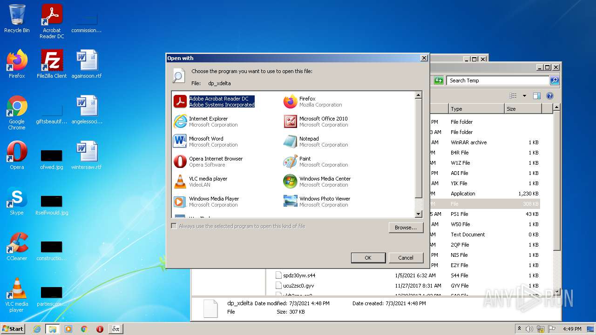This screenshot has height=335, width=596.
Task: Select Adobe Acrobat Reader DC program
Action: [x=214, y=101]
